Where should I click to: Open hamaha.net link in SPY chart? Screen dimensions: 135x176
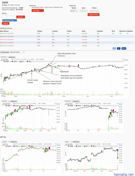(x=57, y=144)
